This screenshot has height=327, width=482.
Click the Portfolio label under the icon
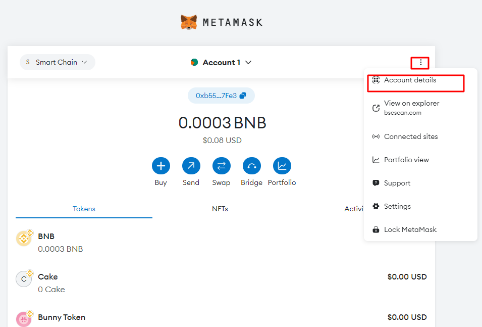282,182
